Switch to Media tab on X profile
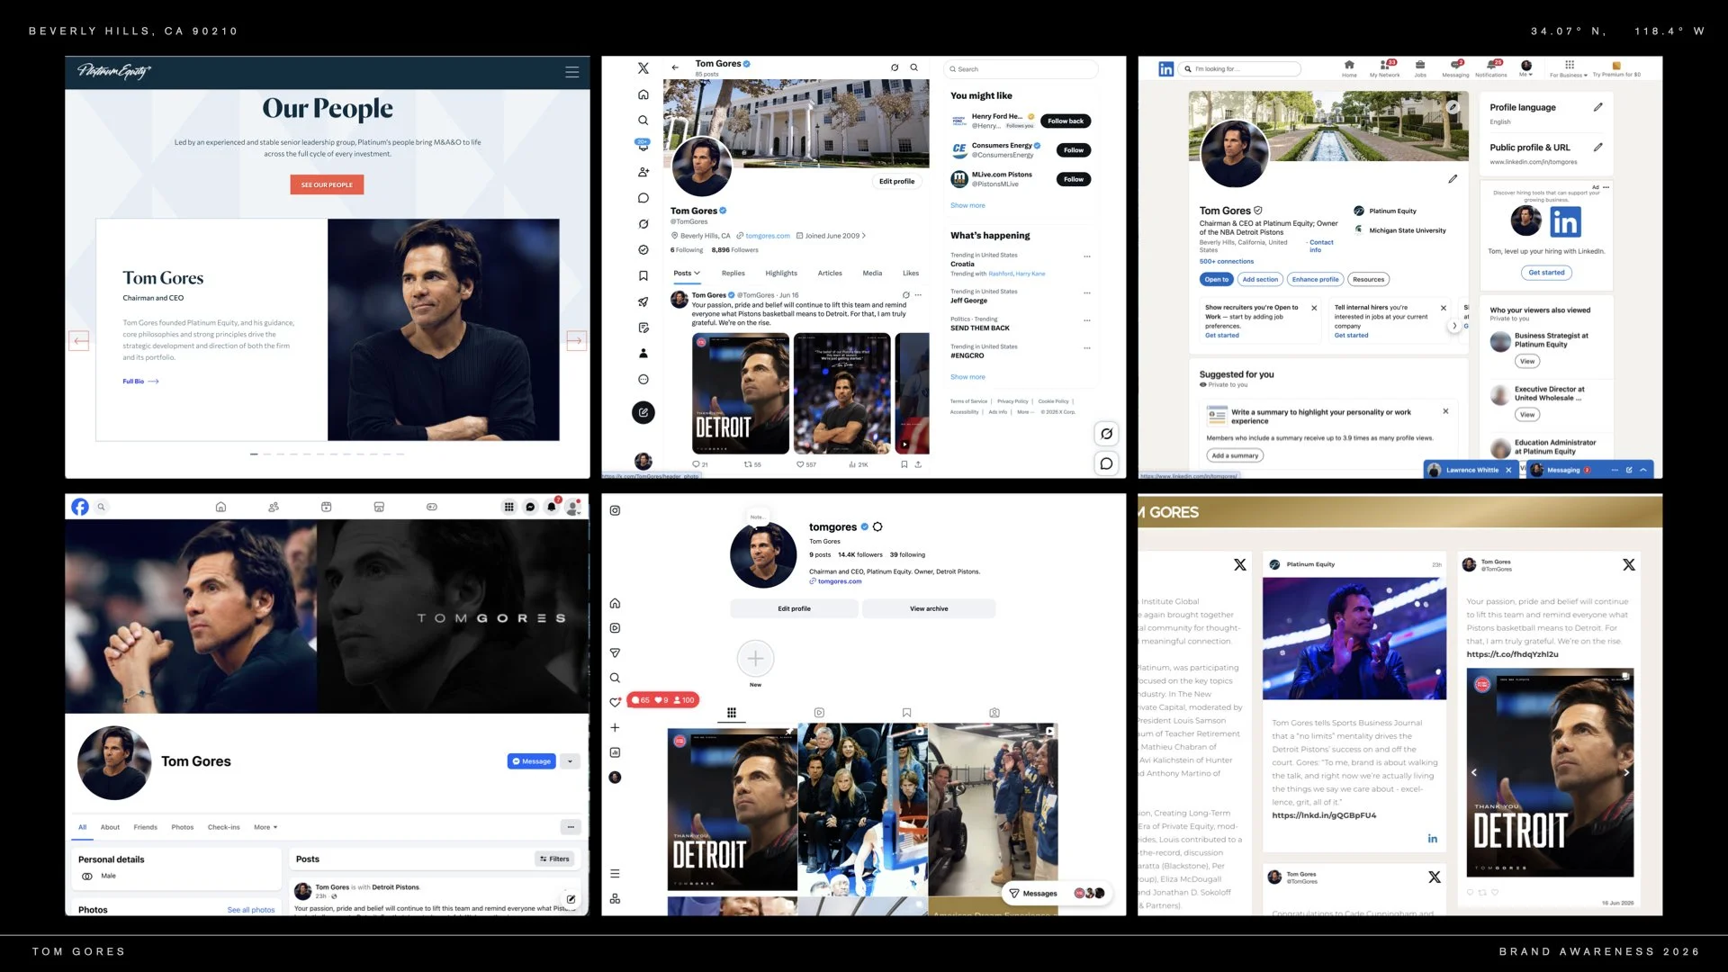This screenshot has height=972, width=1728. (x=872, y=273)
